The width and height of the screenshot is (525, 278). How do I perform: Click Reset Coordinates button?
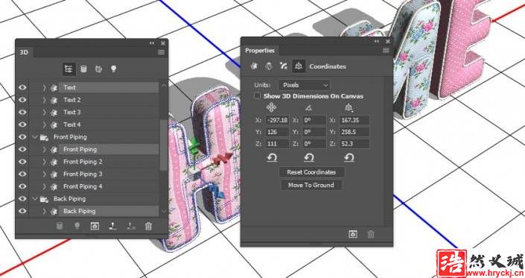311,172
